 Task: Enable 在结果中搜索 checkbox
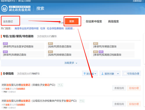84,22
